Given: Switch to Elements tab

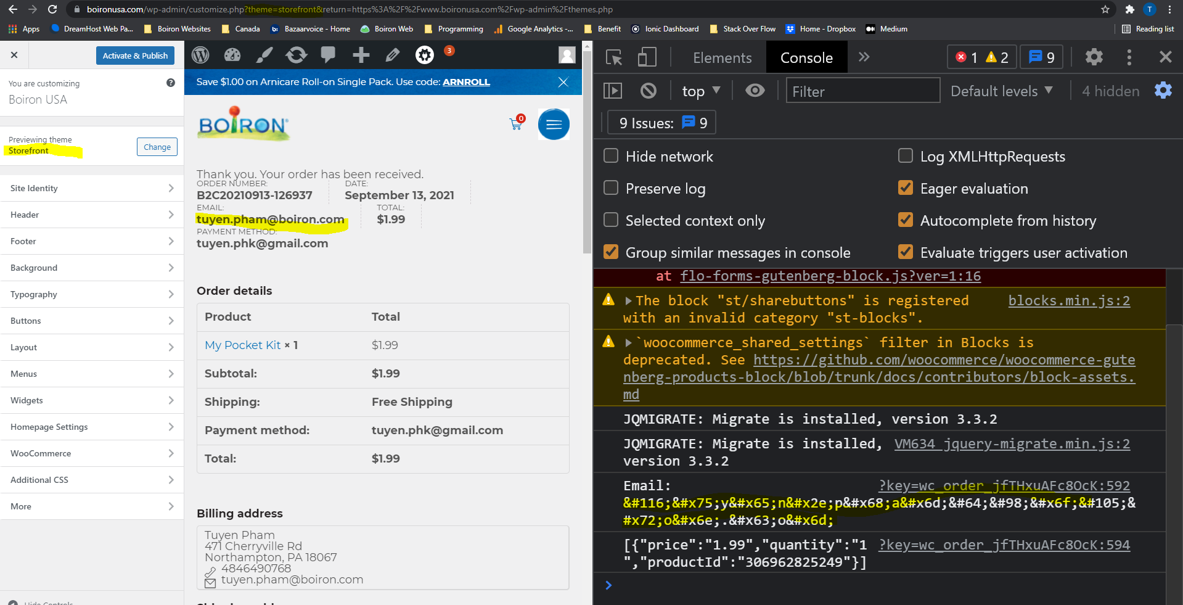Looking at the screenshot, I should click(722, 57).
